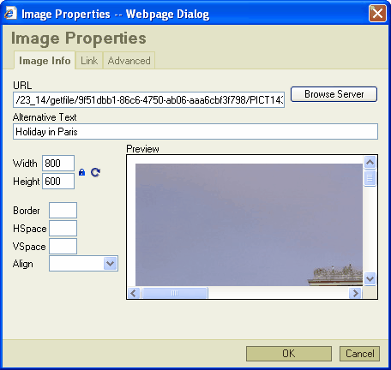This screenshot has height=370, width=391.
Task: Click the Browse Server button
Action: pos(334,94)
